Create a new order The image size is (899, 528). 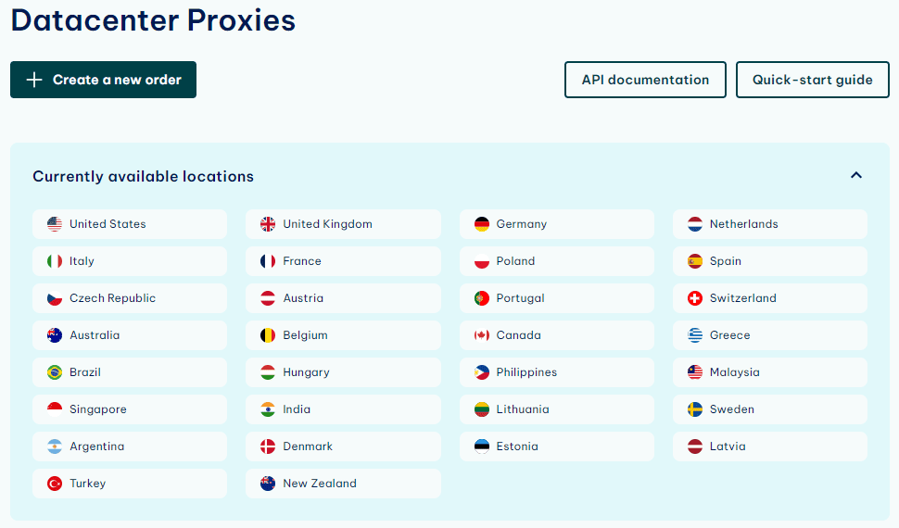(103, 80)
